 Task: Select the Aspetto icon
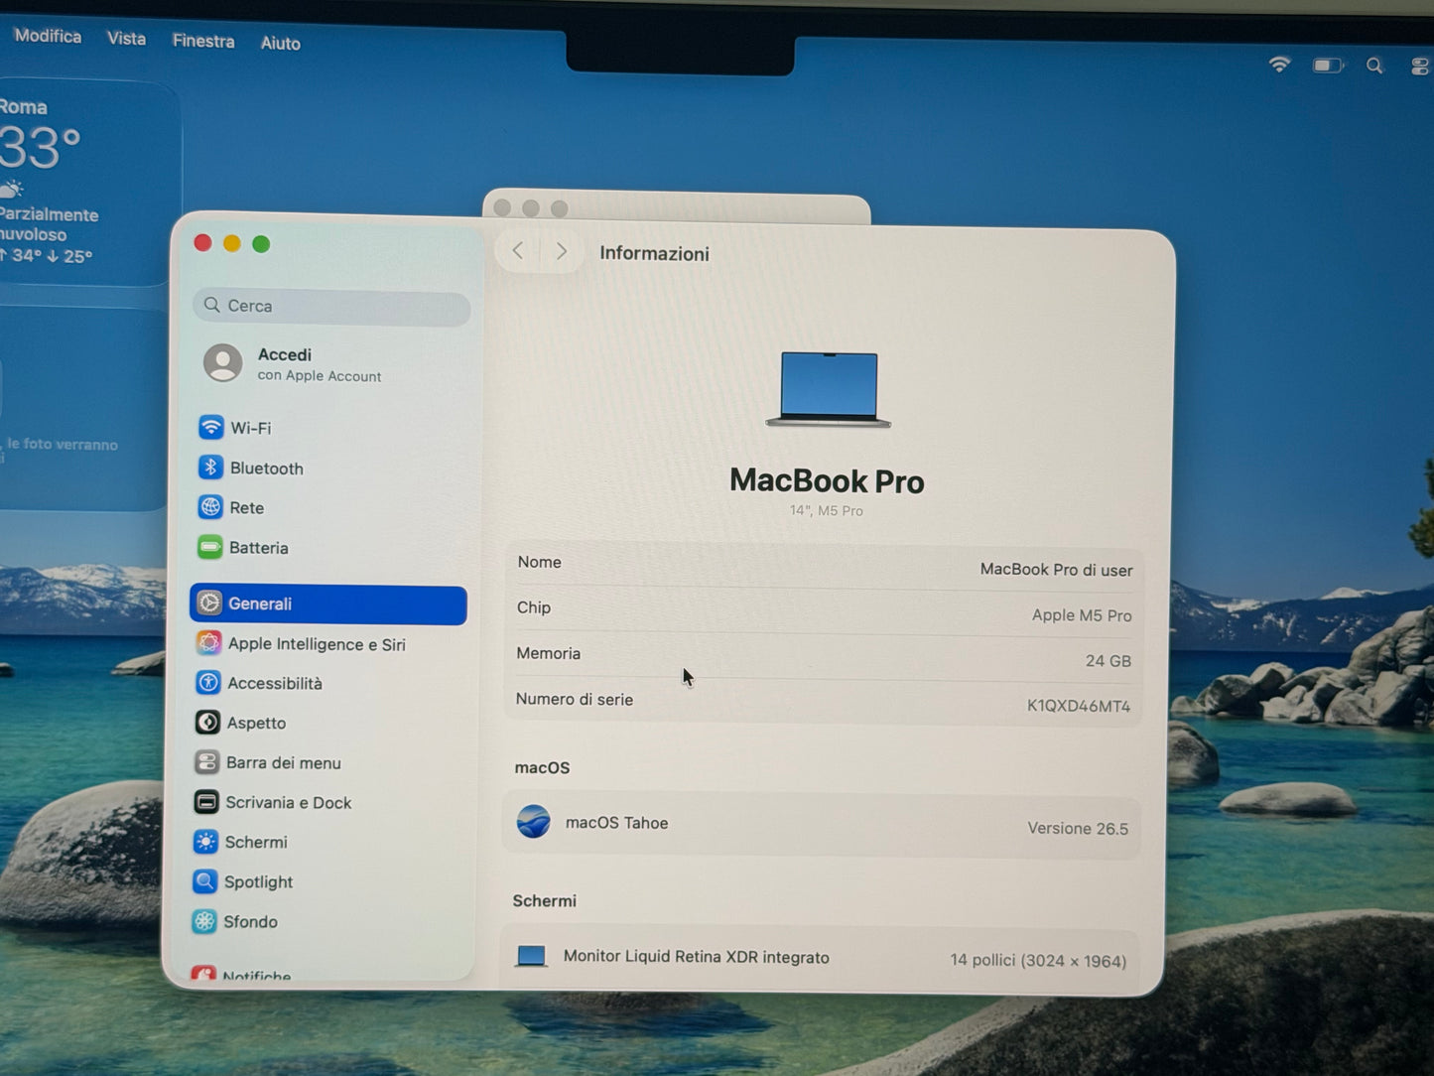click(x=207, y=723)
